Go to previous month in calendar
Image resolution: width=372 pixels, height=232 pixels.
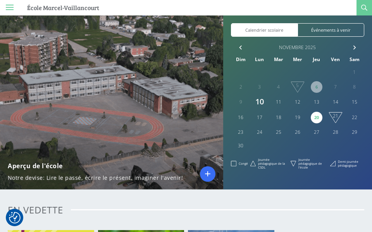point(241,48)
